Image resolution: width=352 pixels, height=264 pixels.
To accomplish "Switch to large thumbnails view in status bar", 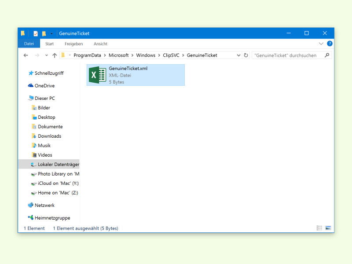I will tap(328, 228).
